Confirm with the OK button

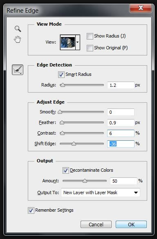coord(131,224)
